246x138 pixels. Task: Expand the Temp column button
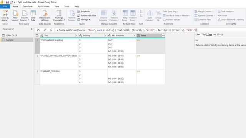[163, 36]
